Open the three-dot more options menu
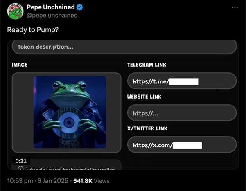 pyautogui.click(x=235, y=7)
